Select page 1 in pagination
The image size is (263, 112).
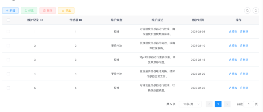pyautogui.click(x=218, y=104)
